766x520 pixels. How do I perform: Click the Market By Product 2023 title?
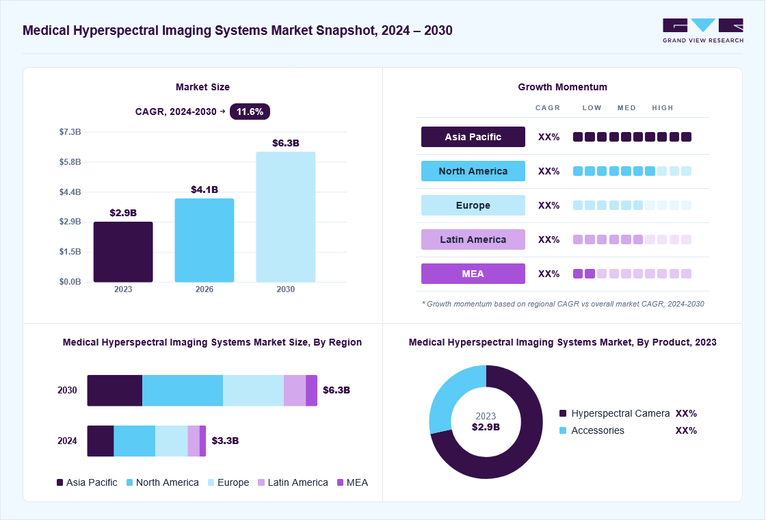(x=562, y=342)
